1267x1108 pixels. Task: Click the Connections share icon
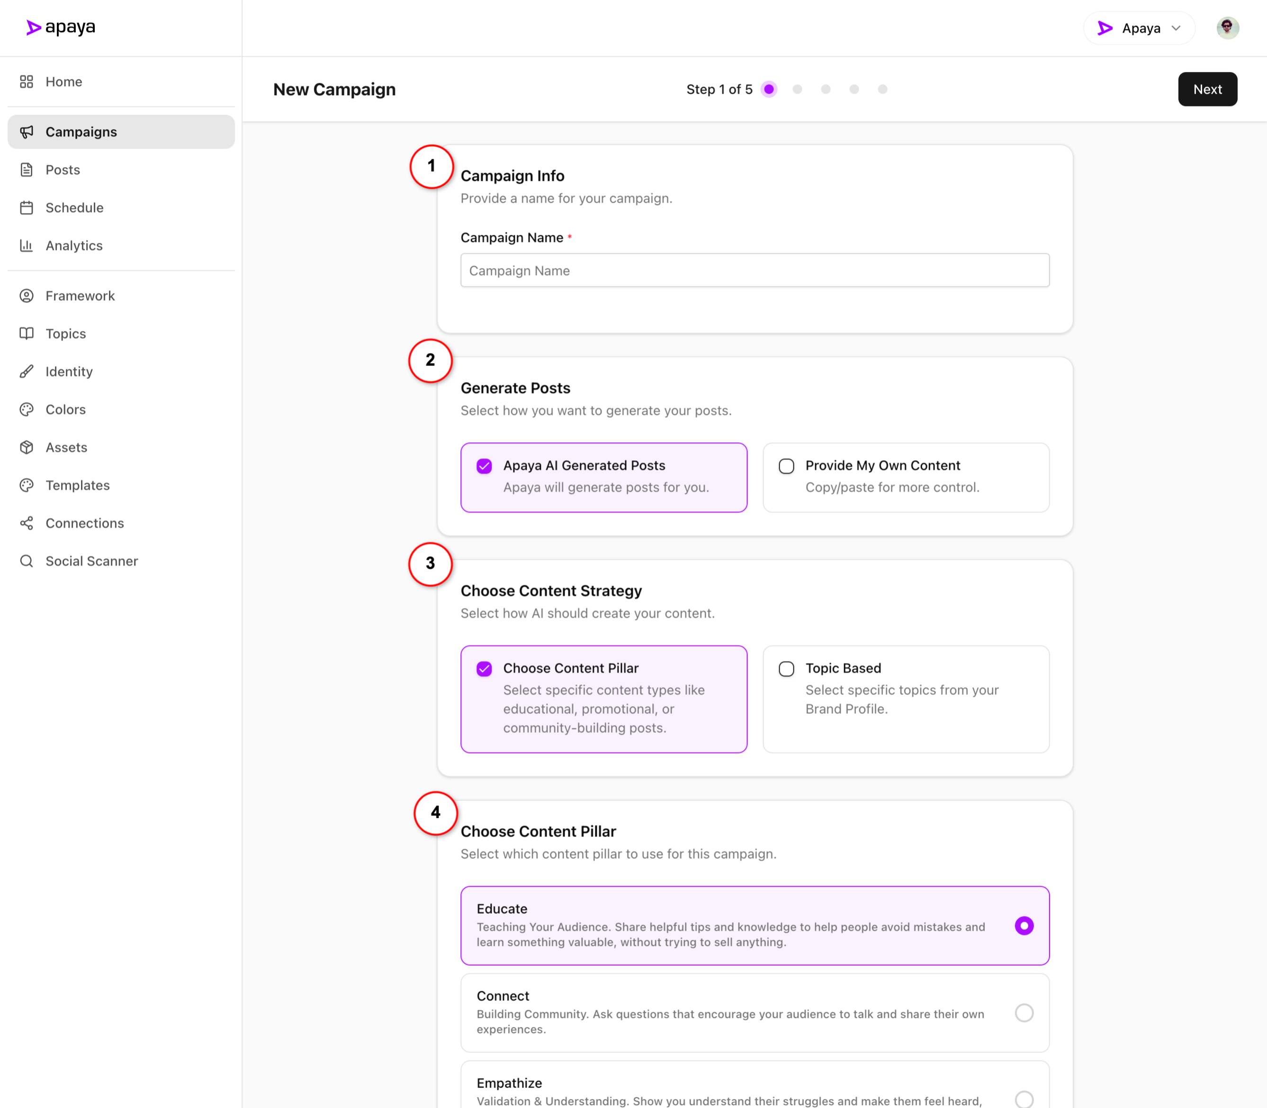coord(26,523)
